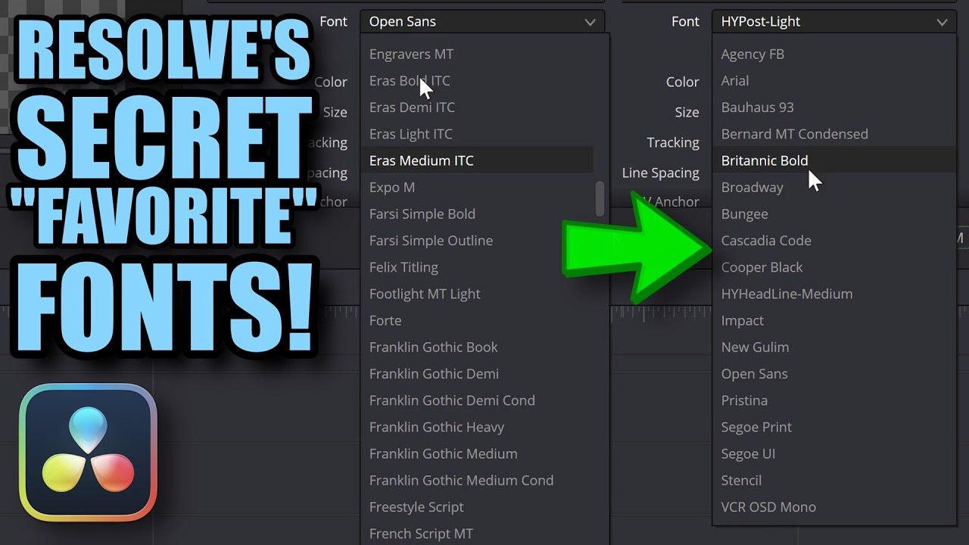The height and width of the screenshot is (545, 969).
Task: Choose the Eras Bold ITC font
Action: point(410,81)
